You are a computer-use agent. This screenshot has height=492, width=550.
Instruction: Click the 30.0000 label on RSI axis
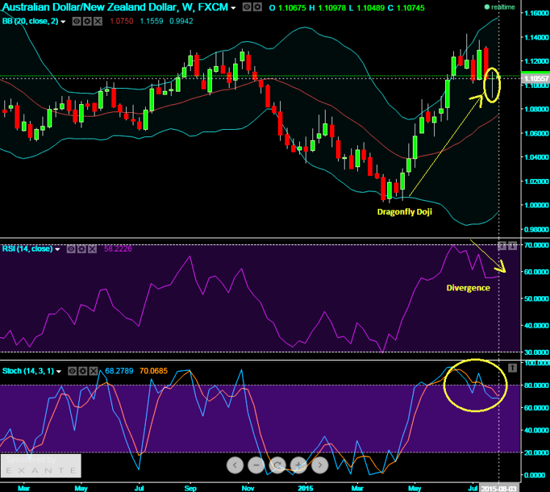pos(536,352)
